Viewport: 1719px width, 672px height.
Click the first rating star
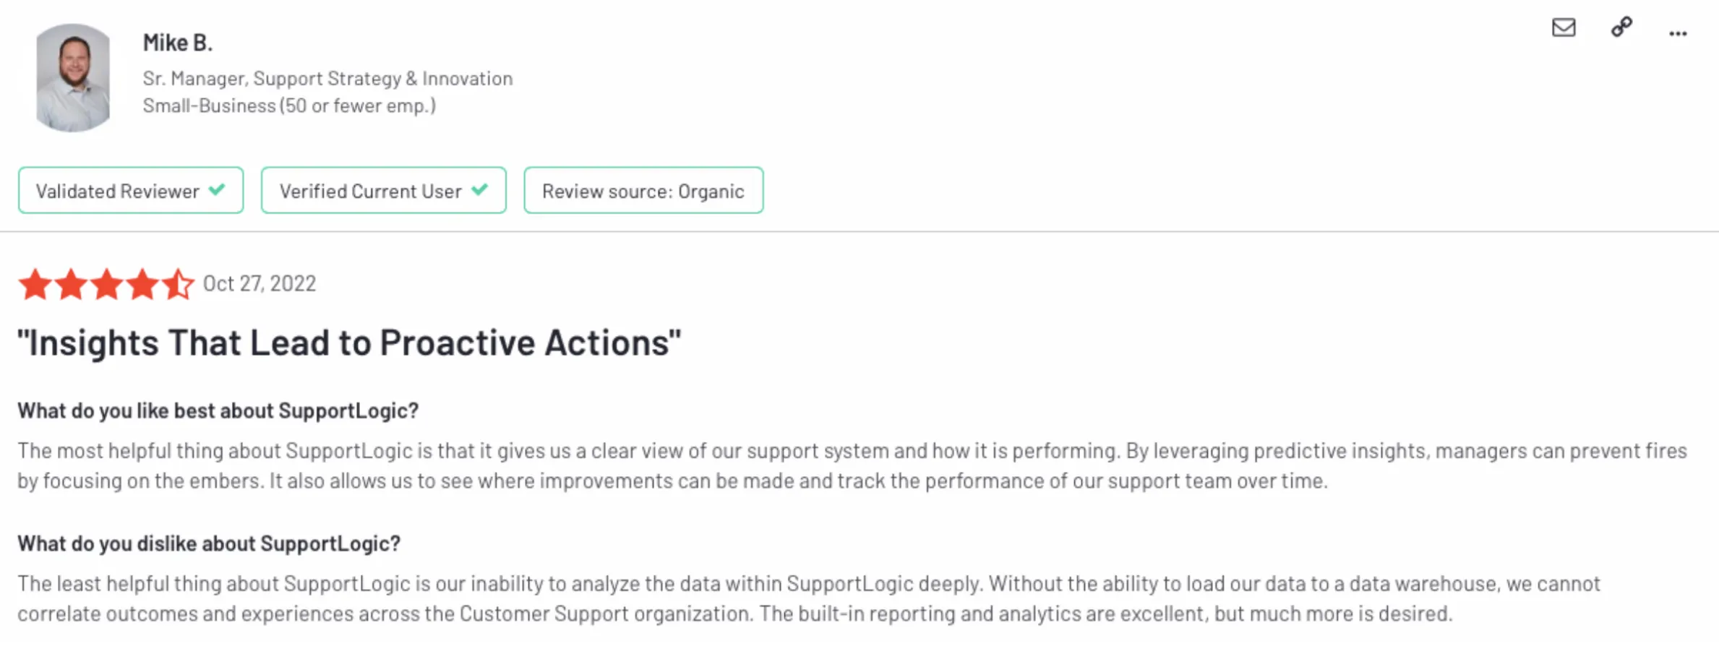click(35, 283)
